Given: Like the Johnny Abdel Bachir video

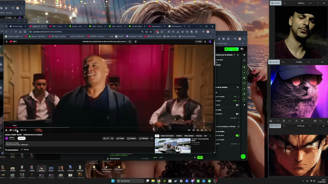Looking at the screenshot, I should 106,139.
